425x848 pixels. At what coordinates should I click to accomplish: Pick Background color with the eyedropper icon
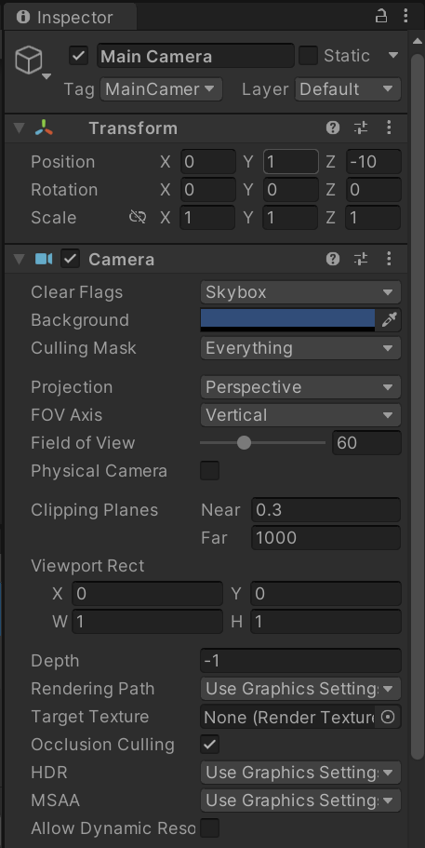389,320
